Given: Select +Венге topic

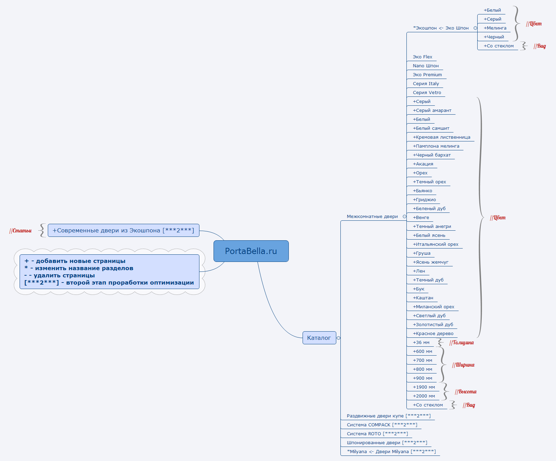Looking at the screenshot, I should 421,218.
